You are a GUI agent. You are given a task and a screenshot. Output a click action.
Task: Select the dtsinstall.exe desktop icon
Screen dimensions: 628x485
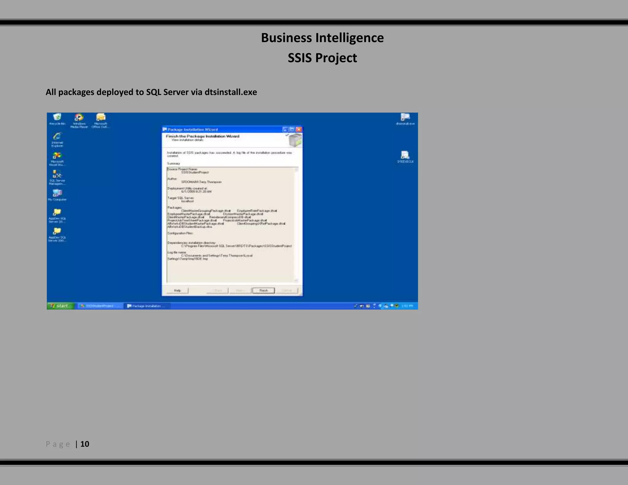click(x=405, y=118)
